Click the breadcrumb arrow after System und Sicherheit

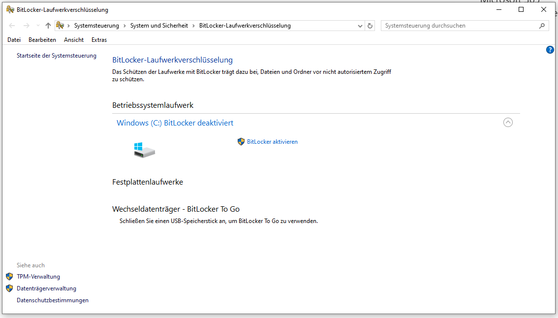click(x=193, y=26)
